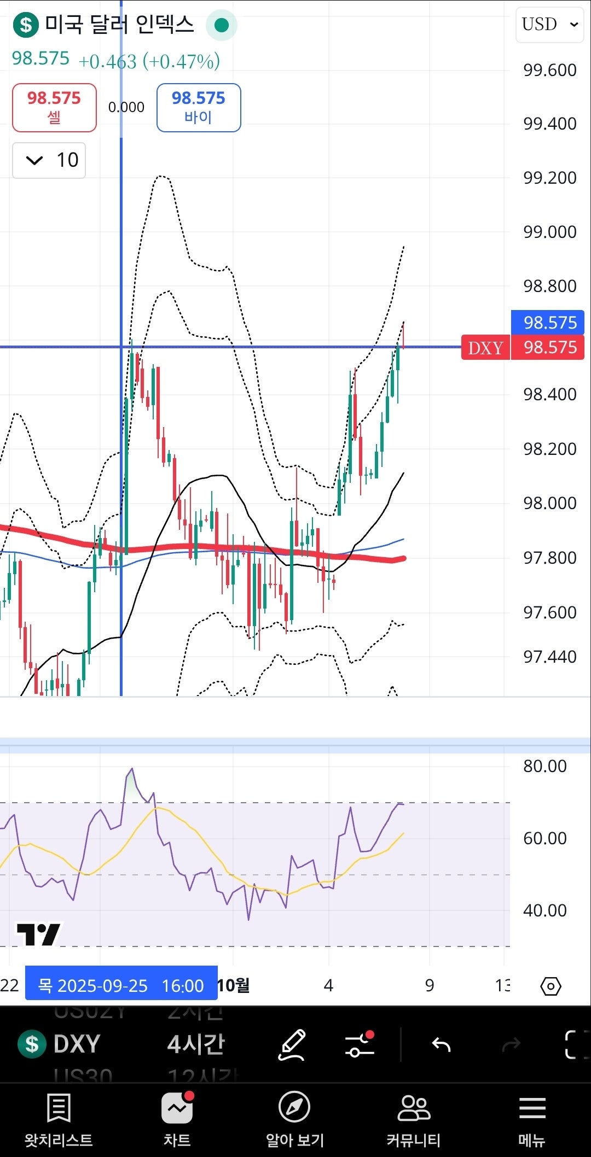Screen dimensions: 591x1157
Task: Tap the undo arrow icon
Action: (441, 1045)
